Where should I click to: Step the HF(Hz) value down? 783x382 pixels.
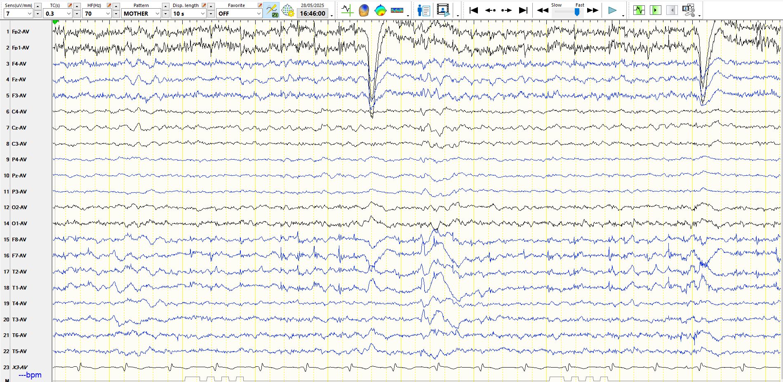[x=116, y=14]
